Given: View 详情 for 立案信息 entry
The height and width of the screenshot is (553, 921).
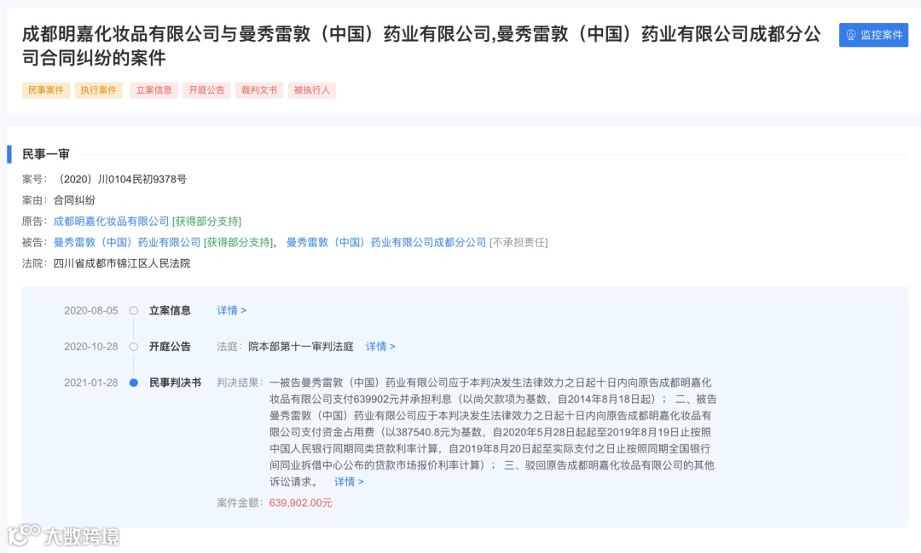Looking at the screenshot, I should point(231,310).
